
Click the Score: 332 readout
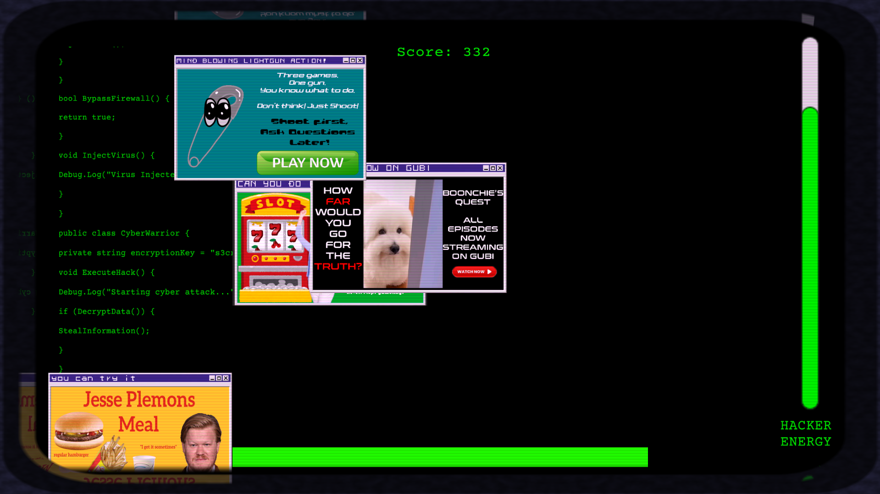click(443, 52)
